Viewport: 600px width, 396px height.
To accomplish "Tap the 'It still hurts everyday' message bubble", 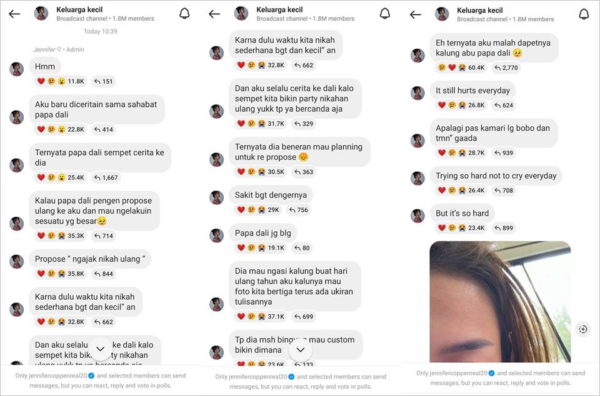I will click(x=472, y=91).
